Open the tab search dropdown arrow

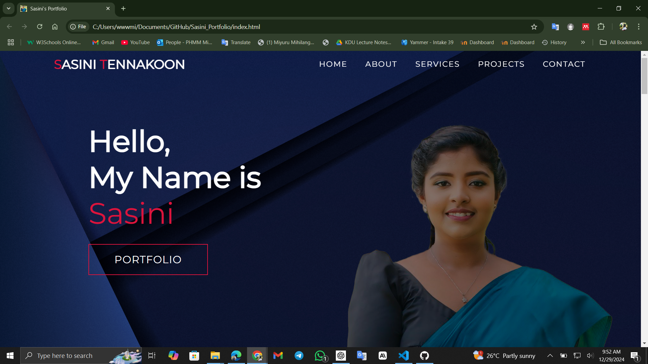(x=8, y=8)
